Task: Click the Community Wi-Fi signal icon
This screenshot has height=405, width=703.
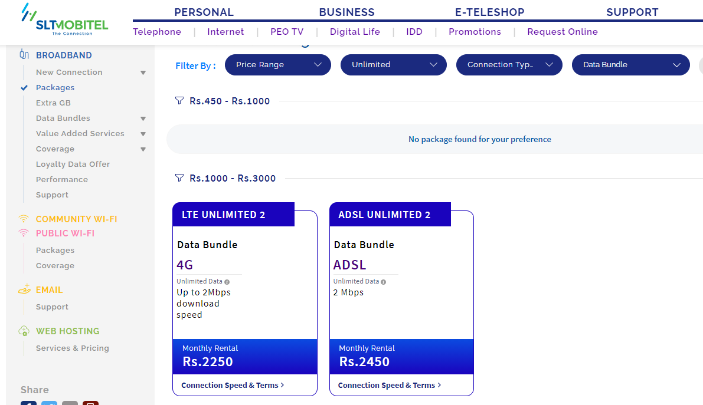Action: click(23, 219)
